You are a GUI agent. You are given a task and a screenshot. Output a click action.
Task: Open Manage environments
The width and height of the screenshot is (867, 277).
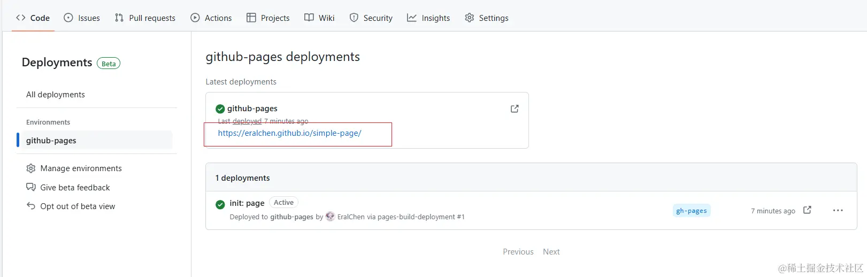click(81, 168)
